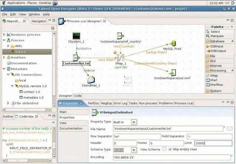Viewport: 236px width, 164px height.
Task: Open the RegExp tab
Action: (x=107, y=103)
